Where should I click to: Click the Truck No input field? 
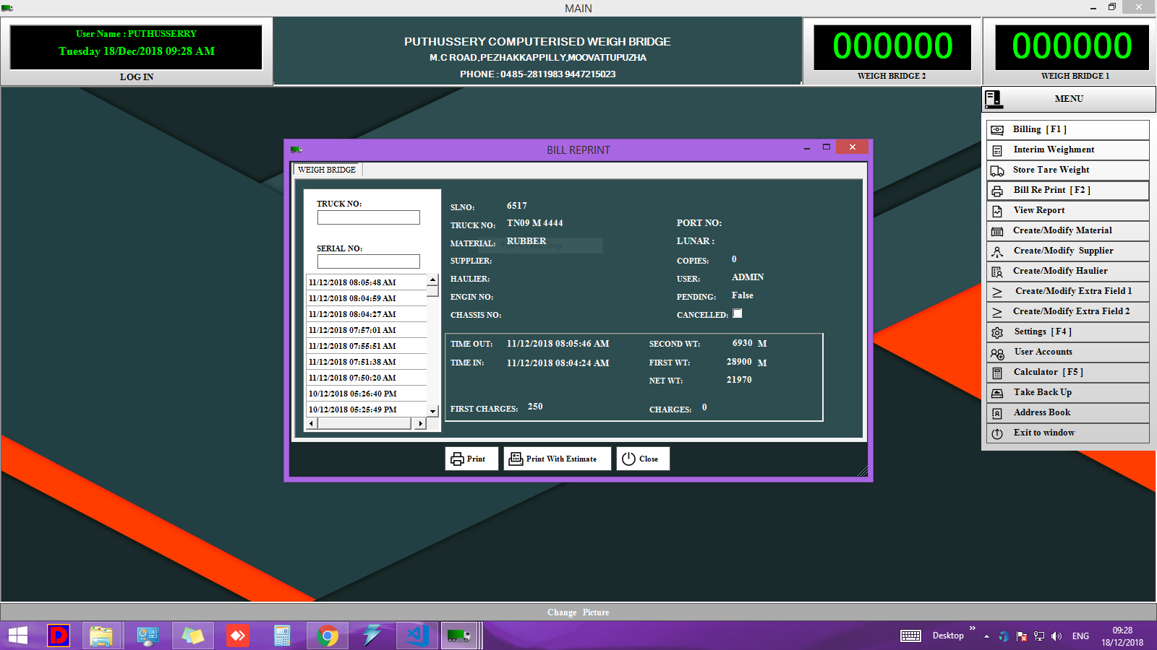368,217
